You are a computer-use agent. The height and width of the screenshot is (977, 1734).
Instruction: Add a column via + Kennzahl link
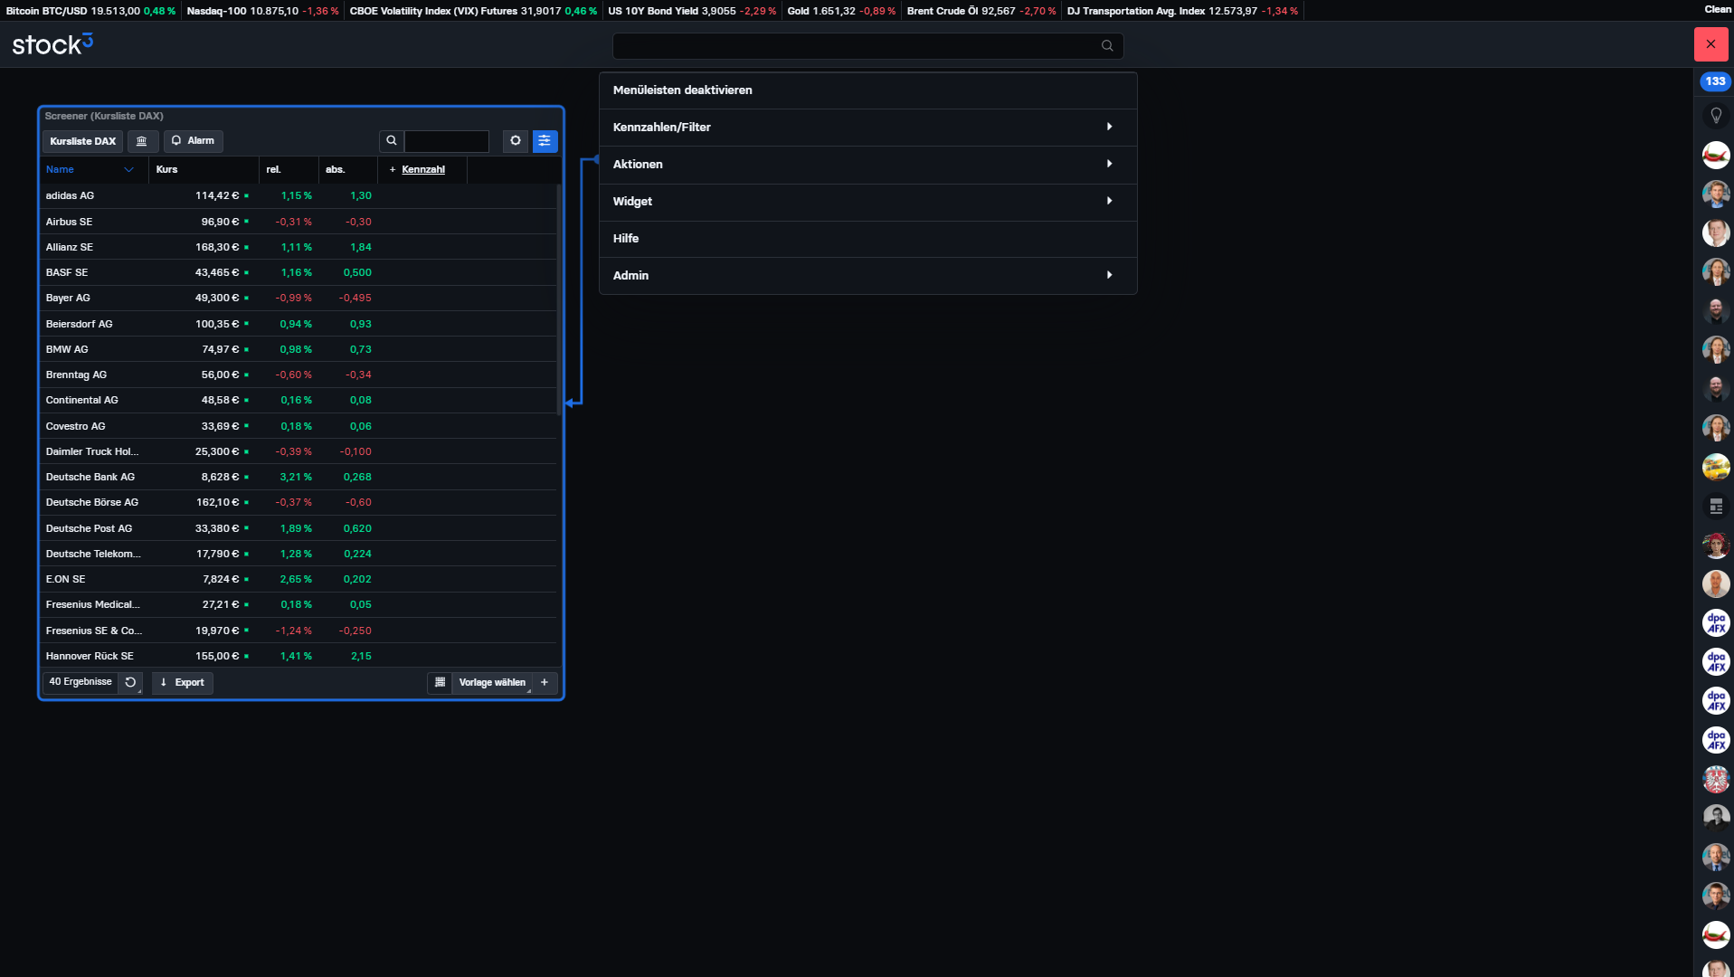click(417, 170)
